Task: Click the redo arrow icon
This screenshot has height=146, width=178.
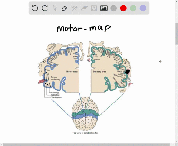Action: click(x=45, y=8)
